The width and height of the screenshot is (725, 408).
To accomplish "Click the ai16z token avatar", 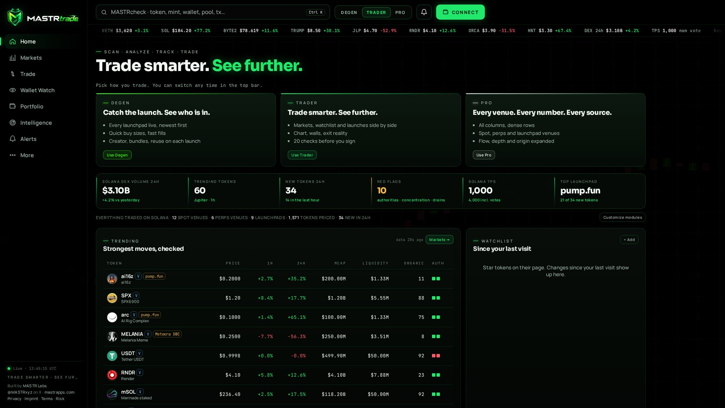I will [112, 279].
